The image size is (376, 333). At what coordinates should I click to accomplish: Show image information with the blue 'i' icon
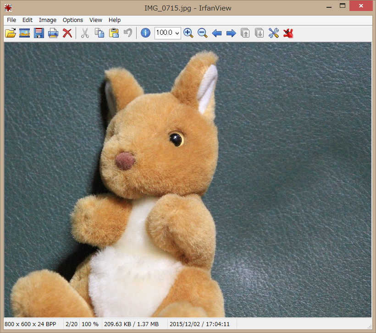pyautogui.click(x=145, y=33)
